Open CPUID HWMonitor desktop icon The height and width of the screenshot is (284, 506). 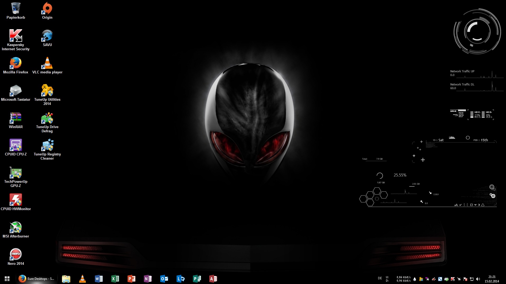pos(16,202)
